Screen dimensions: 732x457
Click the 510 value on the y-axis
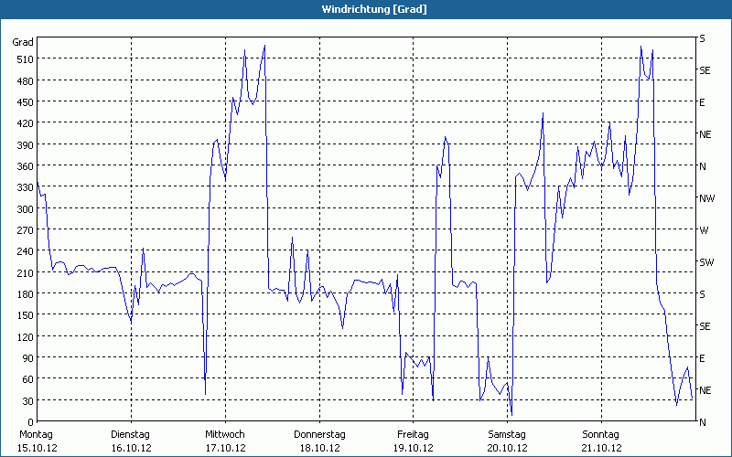point(23,59)
